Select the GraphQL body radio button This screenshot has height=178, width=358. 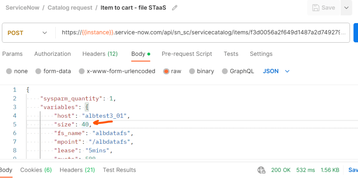click(x=225, y=71)
